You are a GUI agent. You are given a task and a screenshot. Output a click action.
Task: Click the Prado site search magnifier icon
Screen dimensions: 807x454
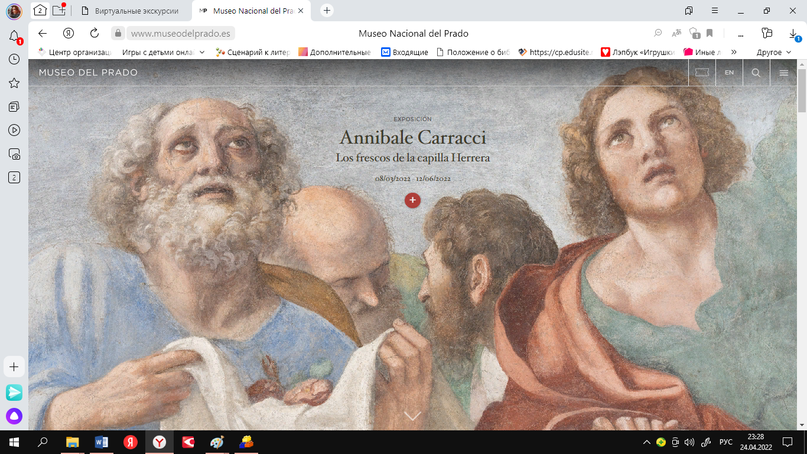pos(756,73)
